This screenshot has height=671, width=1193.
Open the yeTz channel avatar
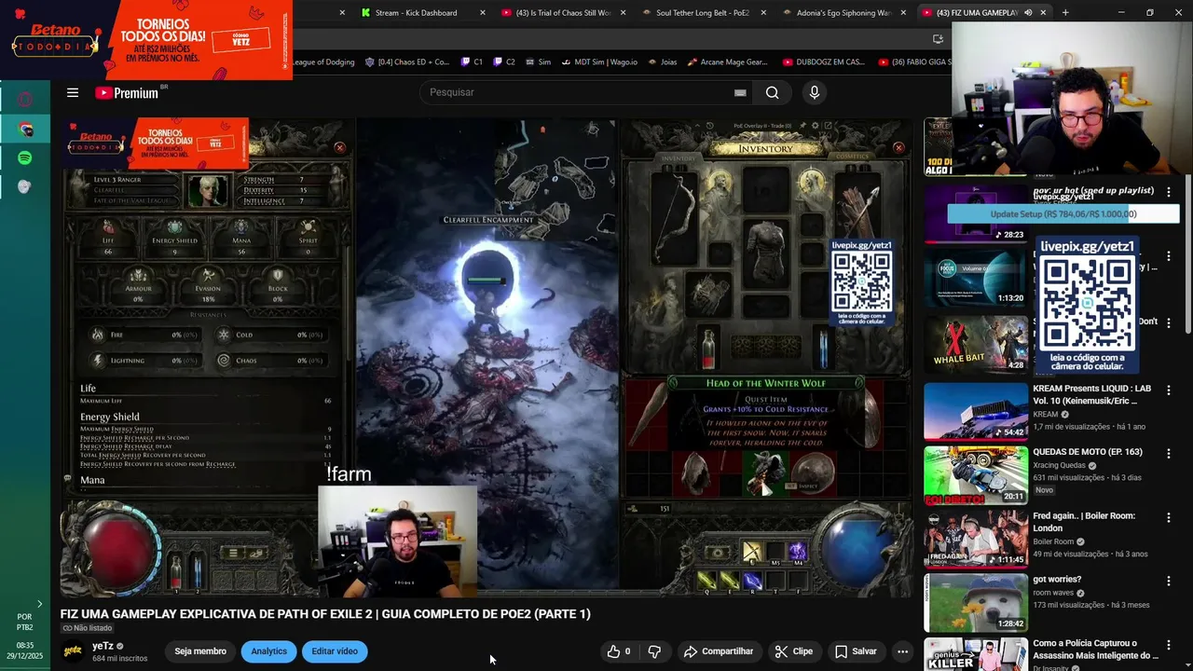(72, 651)
